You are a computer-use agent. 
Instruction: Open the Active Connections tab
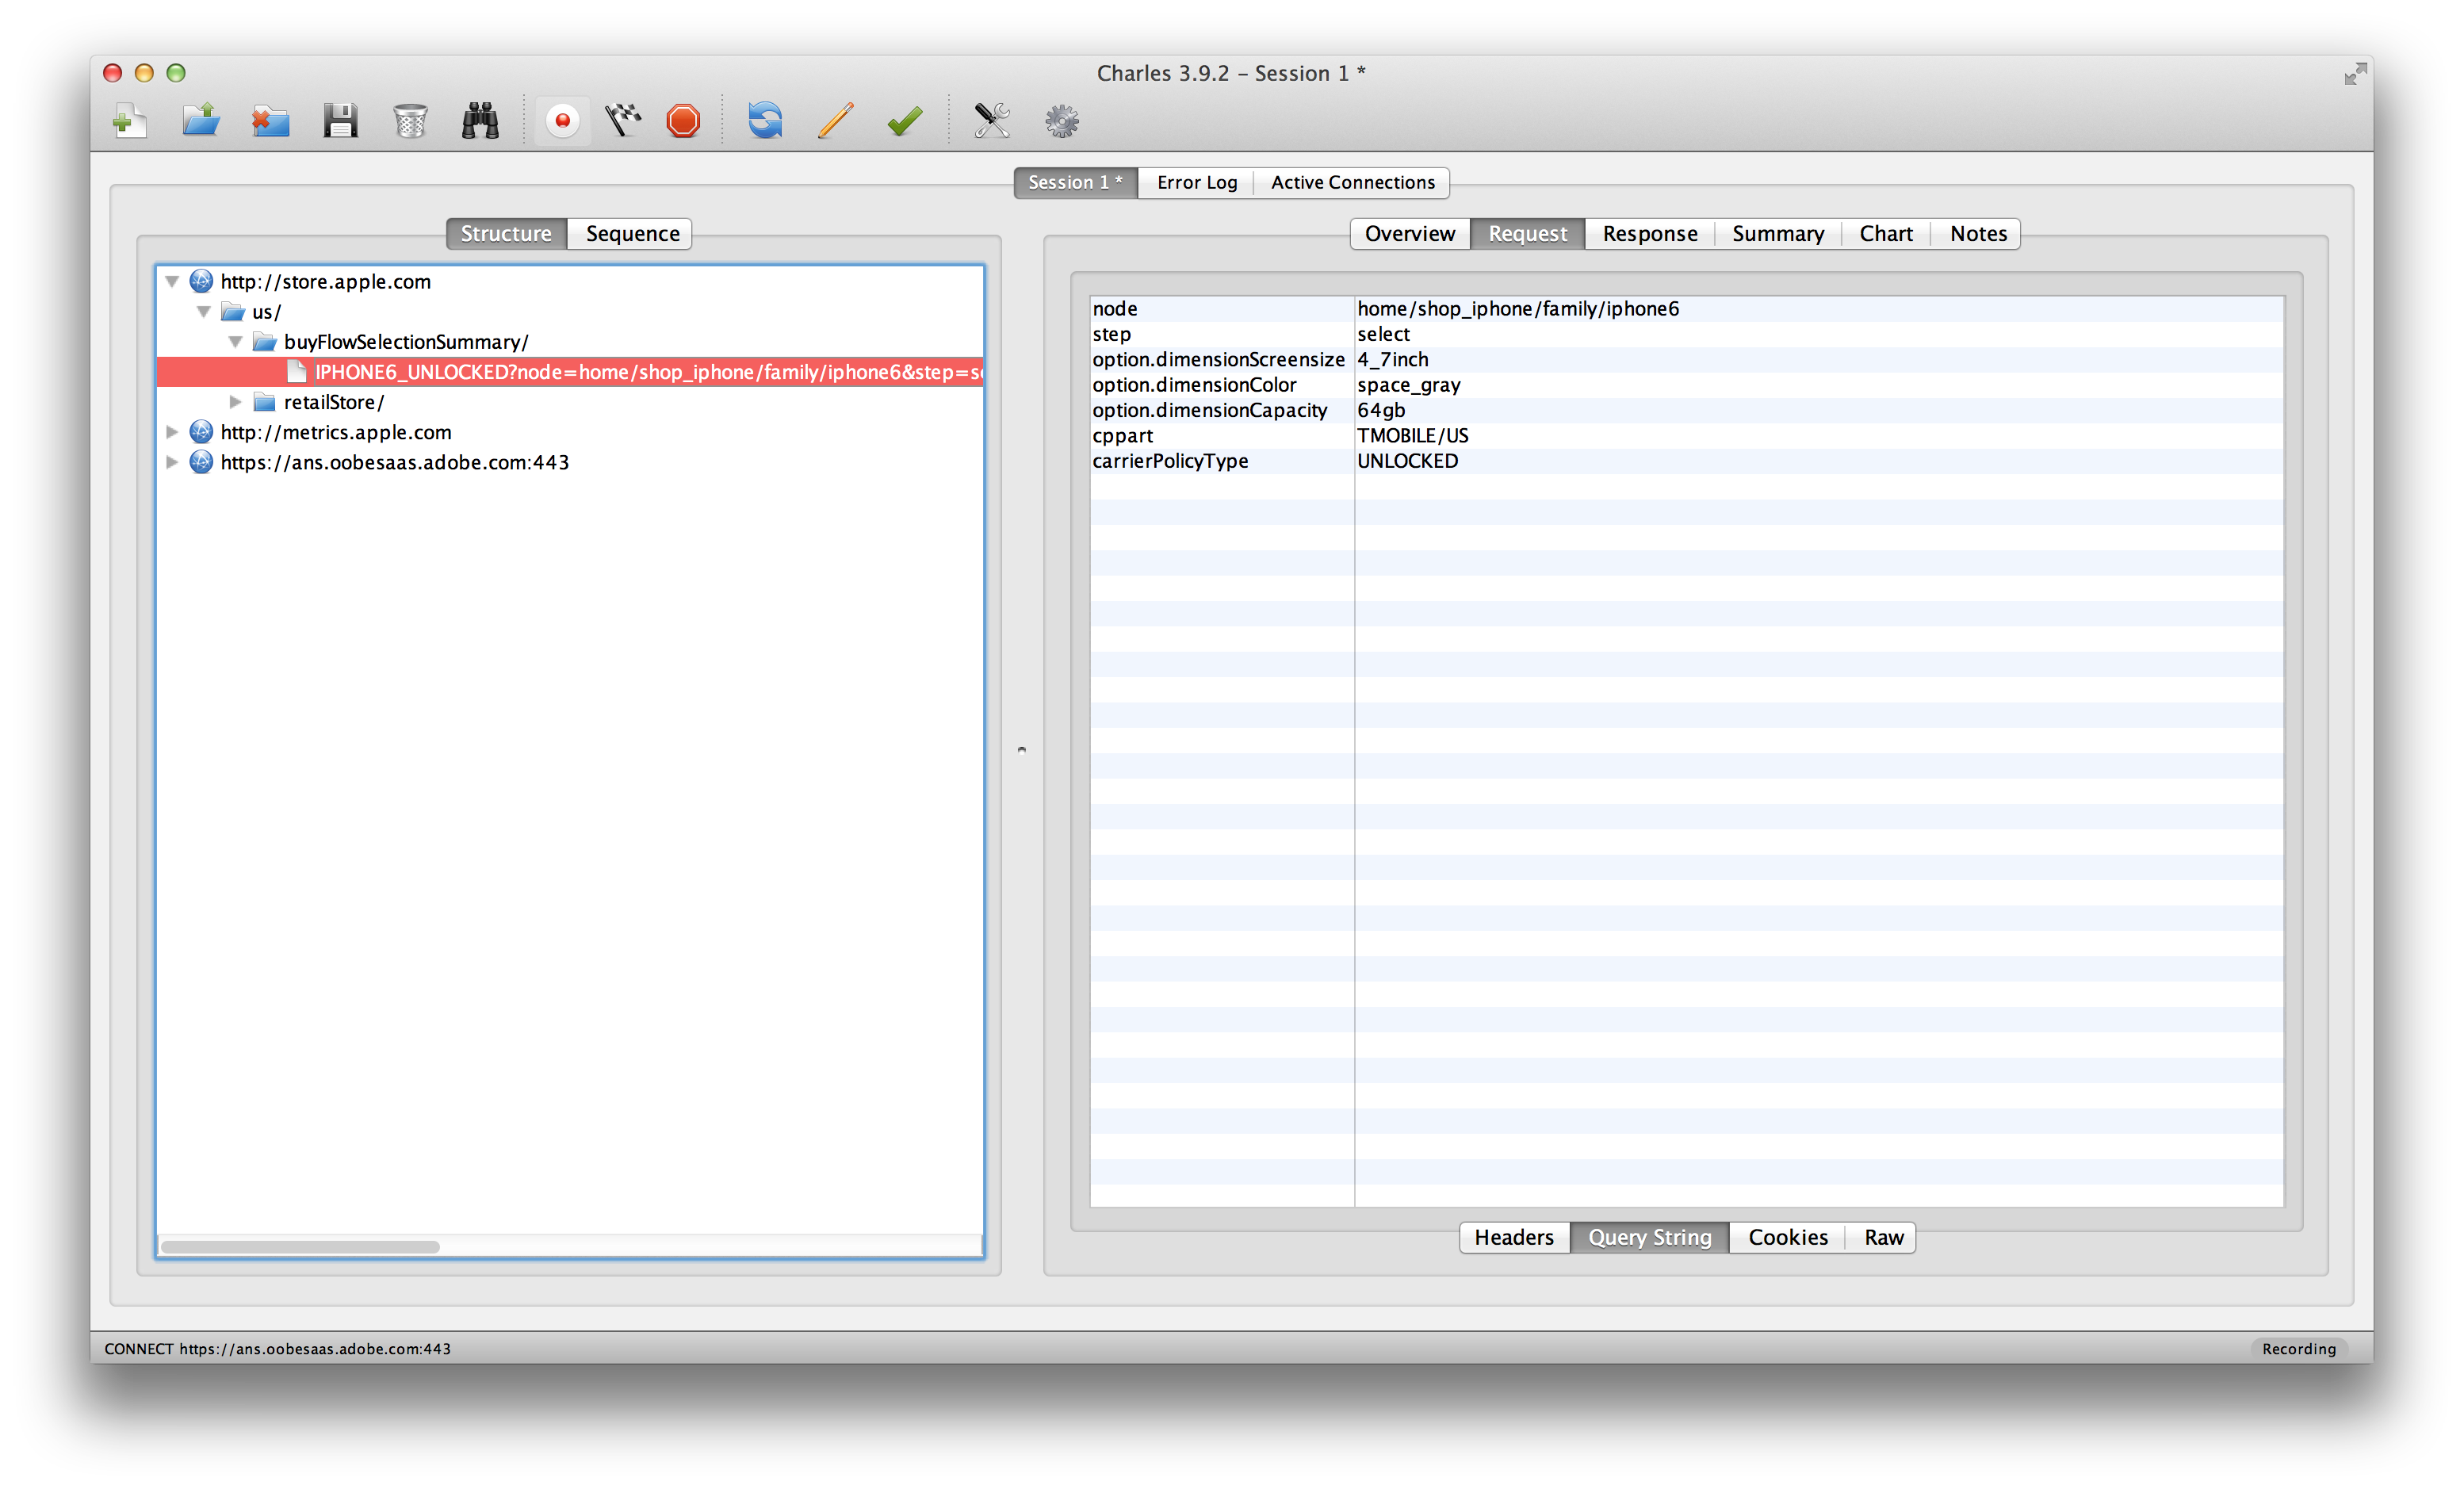[1352, 182]
